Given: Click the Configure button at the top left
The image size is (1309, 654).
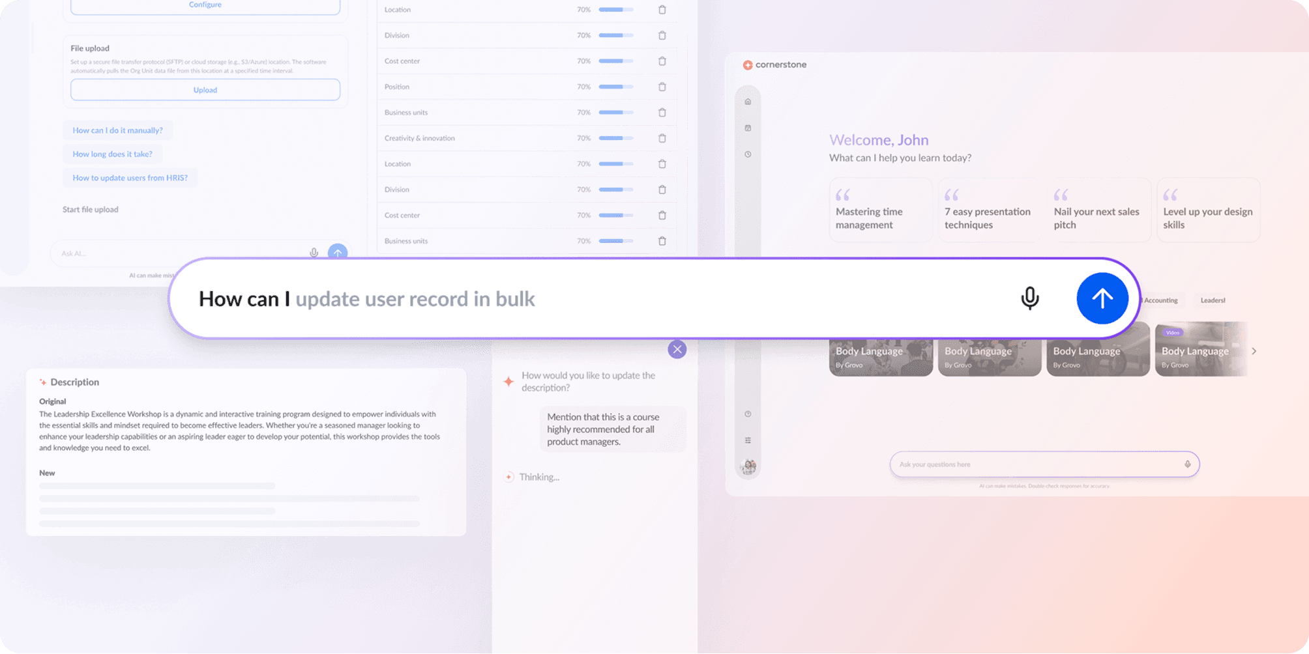Looking at the screenshot, I should pyautogui.click(x=205, y=5).
